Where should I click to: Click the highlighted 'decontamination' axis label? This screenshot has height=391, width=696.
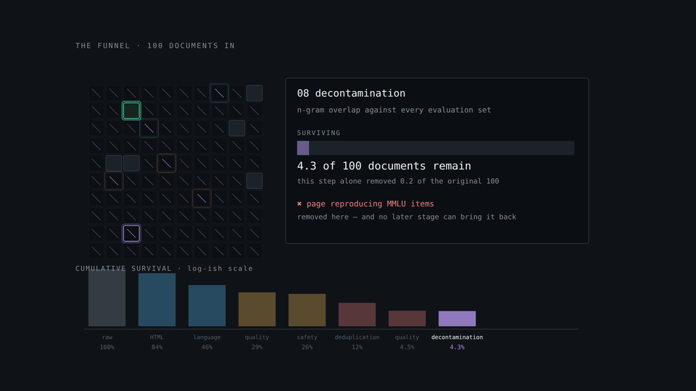click(457, 337)
